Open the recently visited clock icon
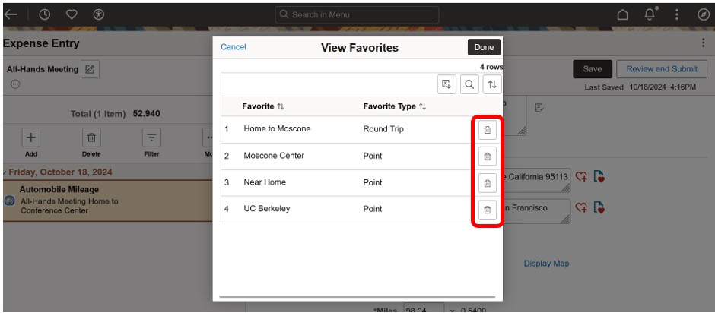Image resolution: width=715 pixels, height=313 pixels. [x=44, y=14]
